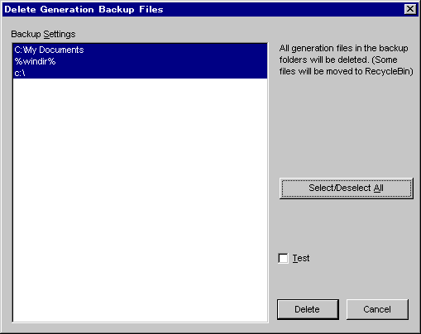Select the %windir% backup entry

[x=140, y=61]
